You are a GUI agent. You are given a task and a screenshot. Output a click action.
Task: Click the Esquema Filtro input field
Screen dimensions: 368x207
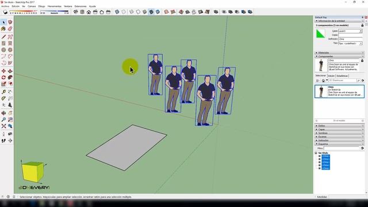pos(342,148)
